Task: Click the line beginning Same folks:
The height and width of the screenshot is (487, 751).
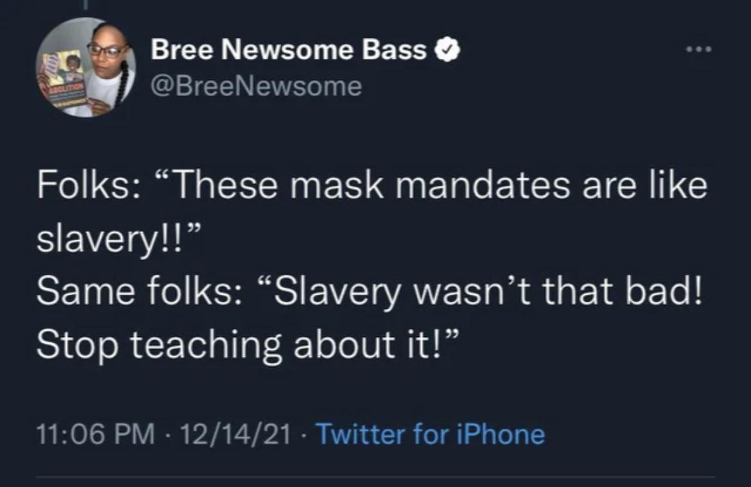Action: click(369, 292)
